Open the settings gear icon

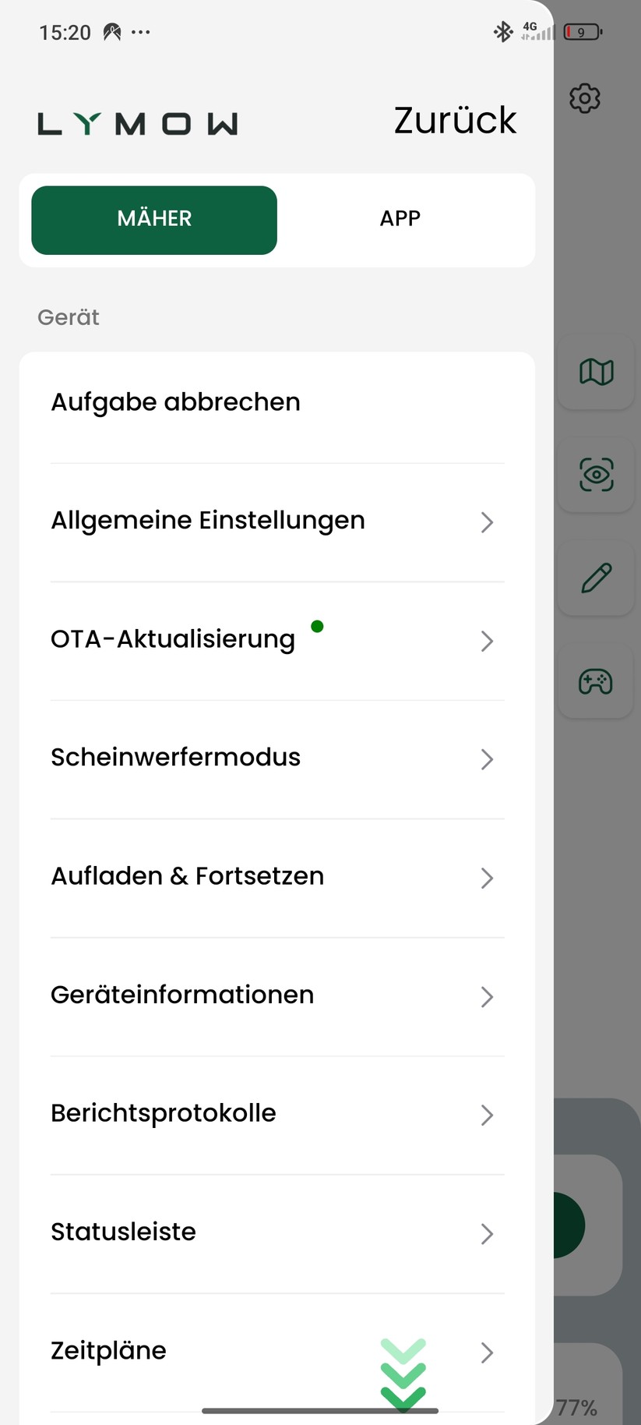(585, 98)
